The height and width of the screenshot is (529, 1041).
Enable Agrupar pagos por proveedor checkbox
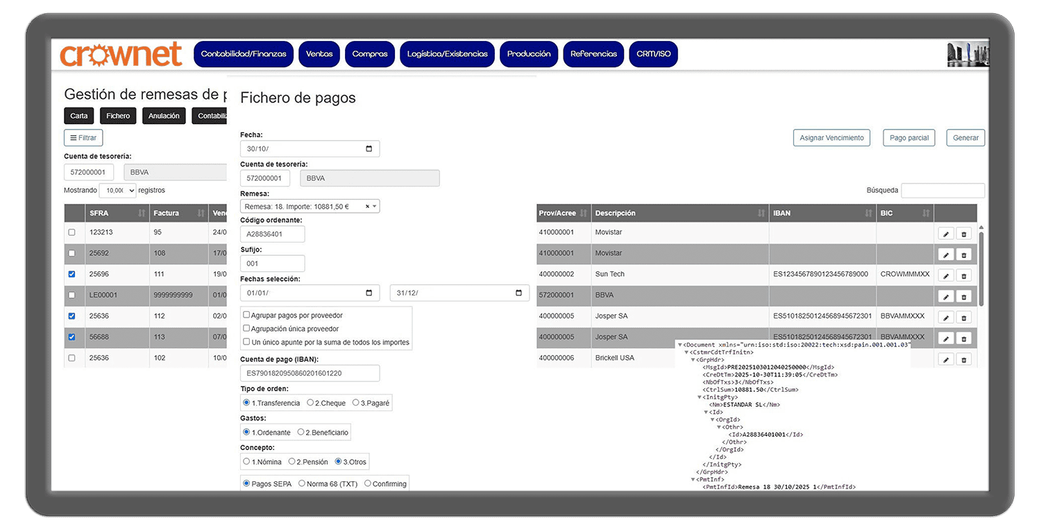click(x=246, y=315)
